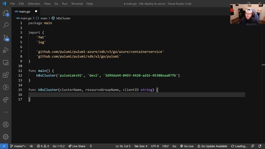
Task: Click main.go in the breadcrumb
Action: click(26, 18)
